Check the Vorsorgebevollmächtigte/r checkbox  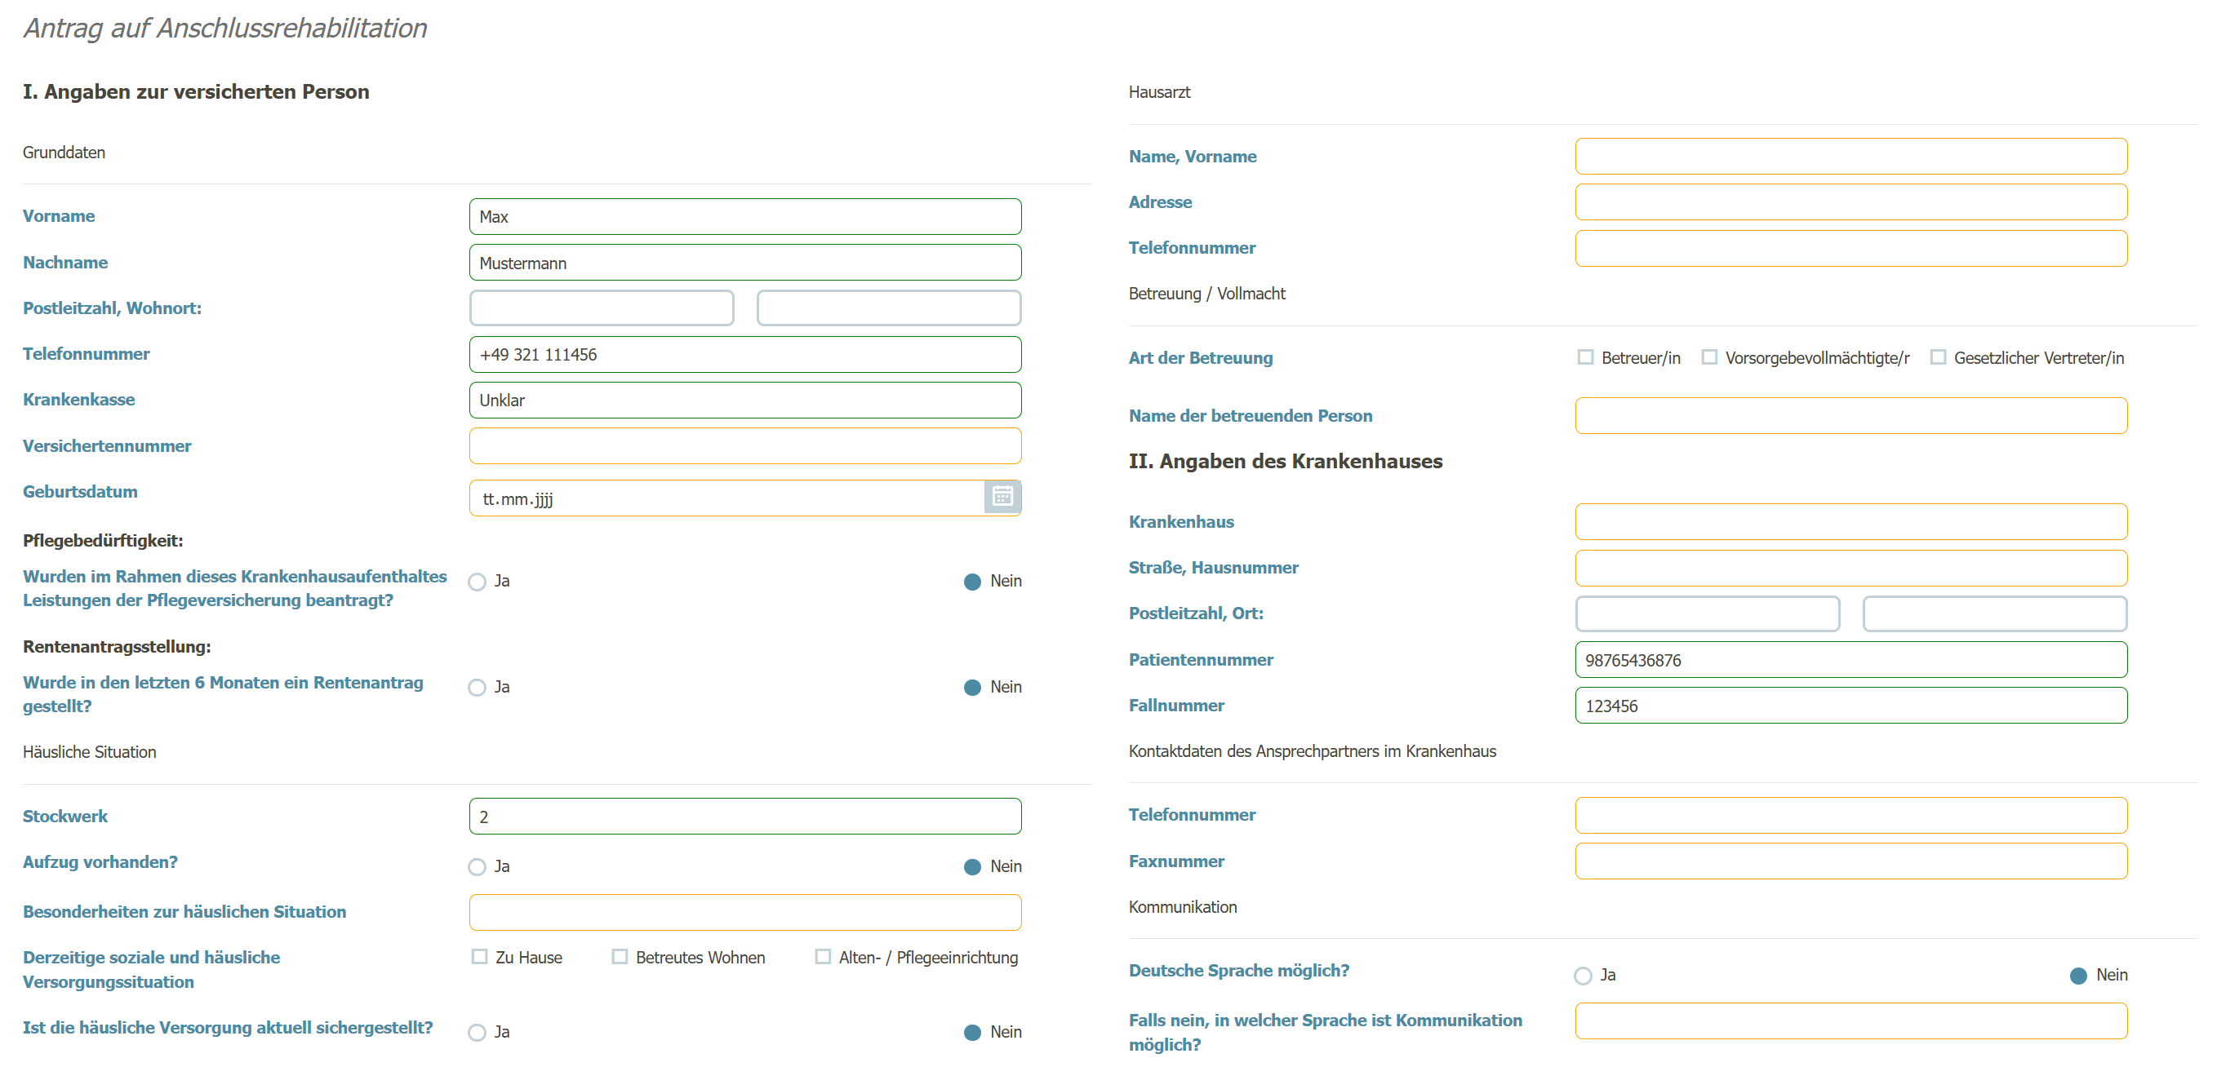tap(1708, 356)
